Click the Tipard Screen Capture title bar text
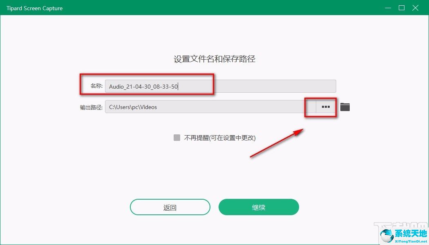This screenshot has width=429, height=245. [34, 8]
